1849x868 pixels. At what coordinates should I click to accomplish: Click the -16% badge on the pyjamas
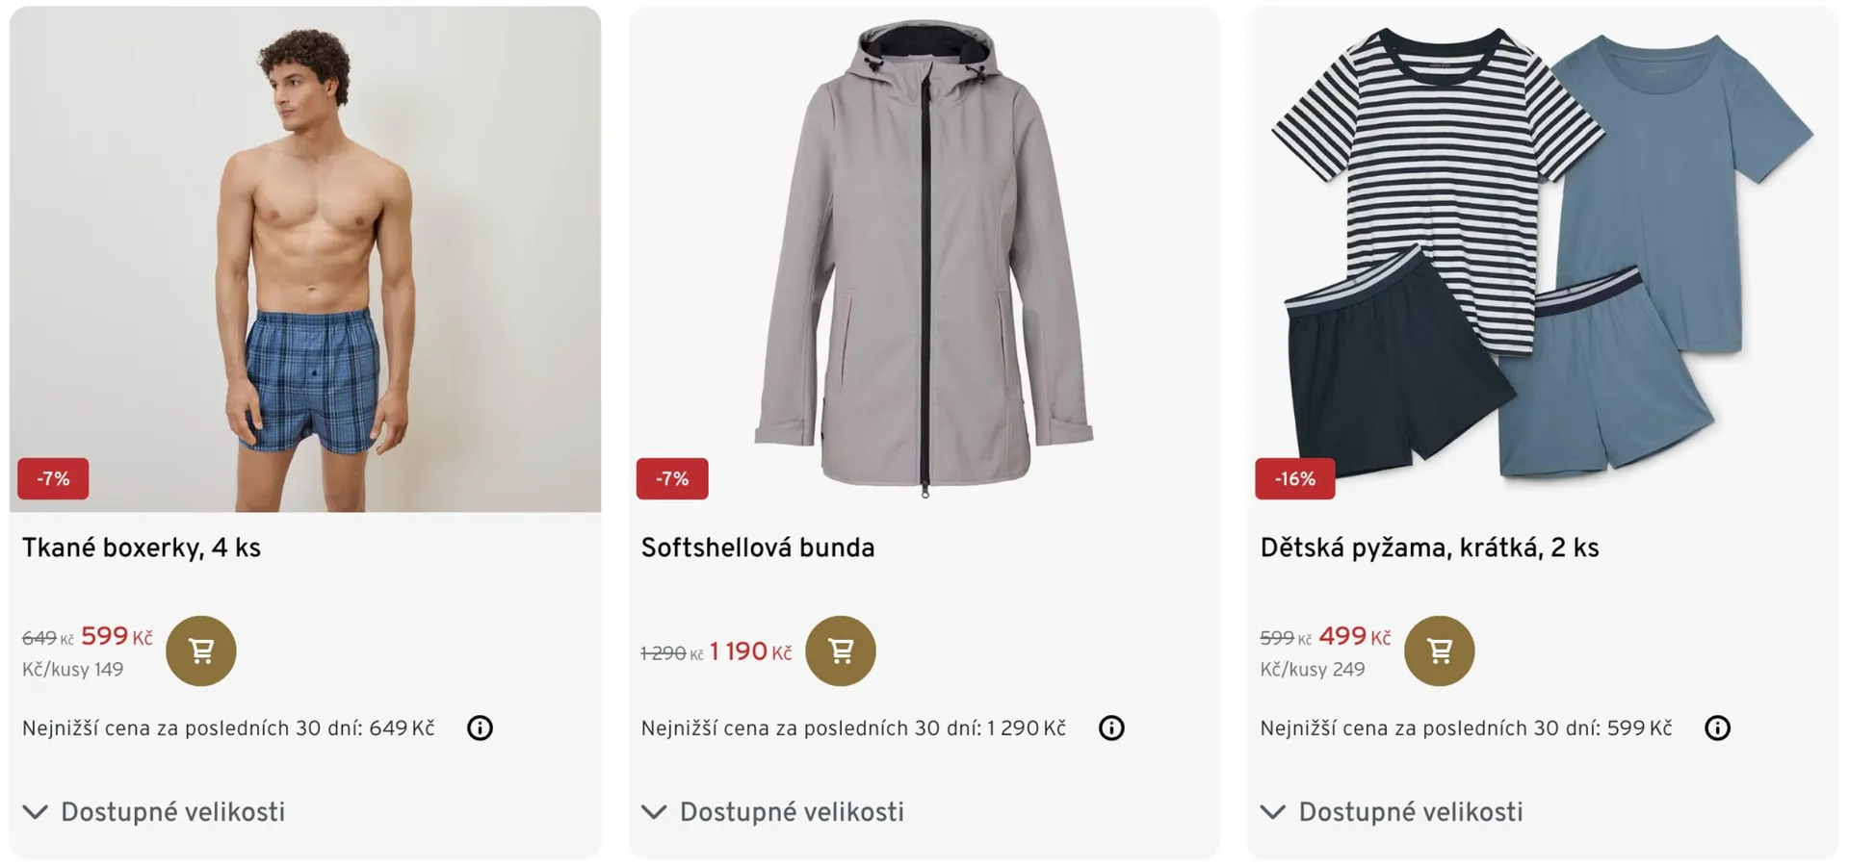[x=1294, y=478]
